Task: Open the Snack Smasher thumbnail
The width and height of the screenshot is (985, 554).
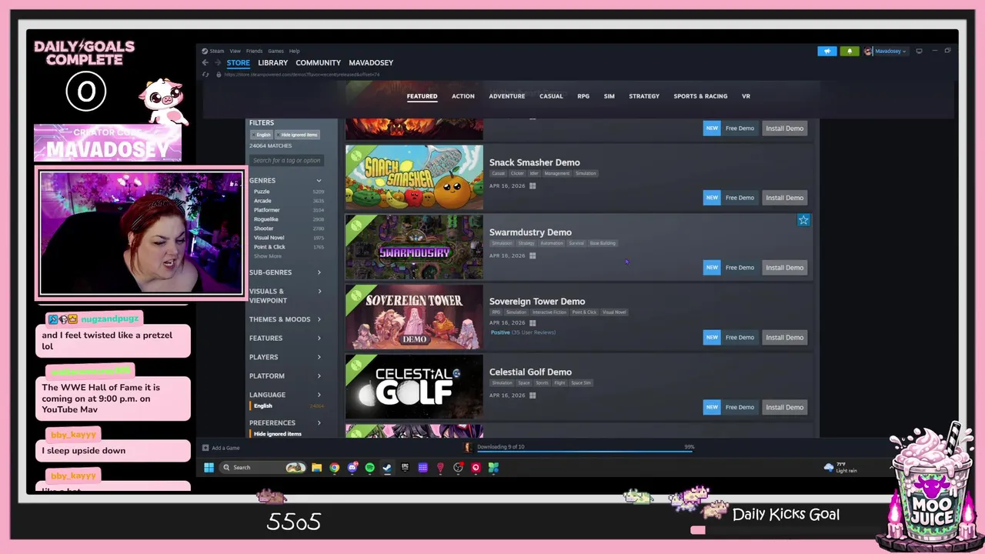Action: [x=414, y=177]
